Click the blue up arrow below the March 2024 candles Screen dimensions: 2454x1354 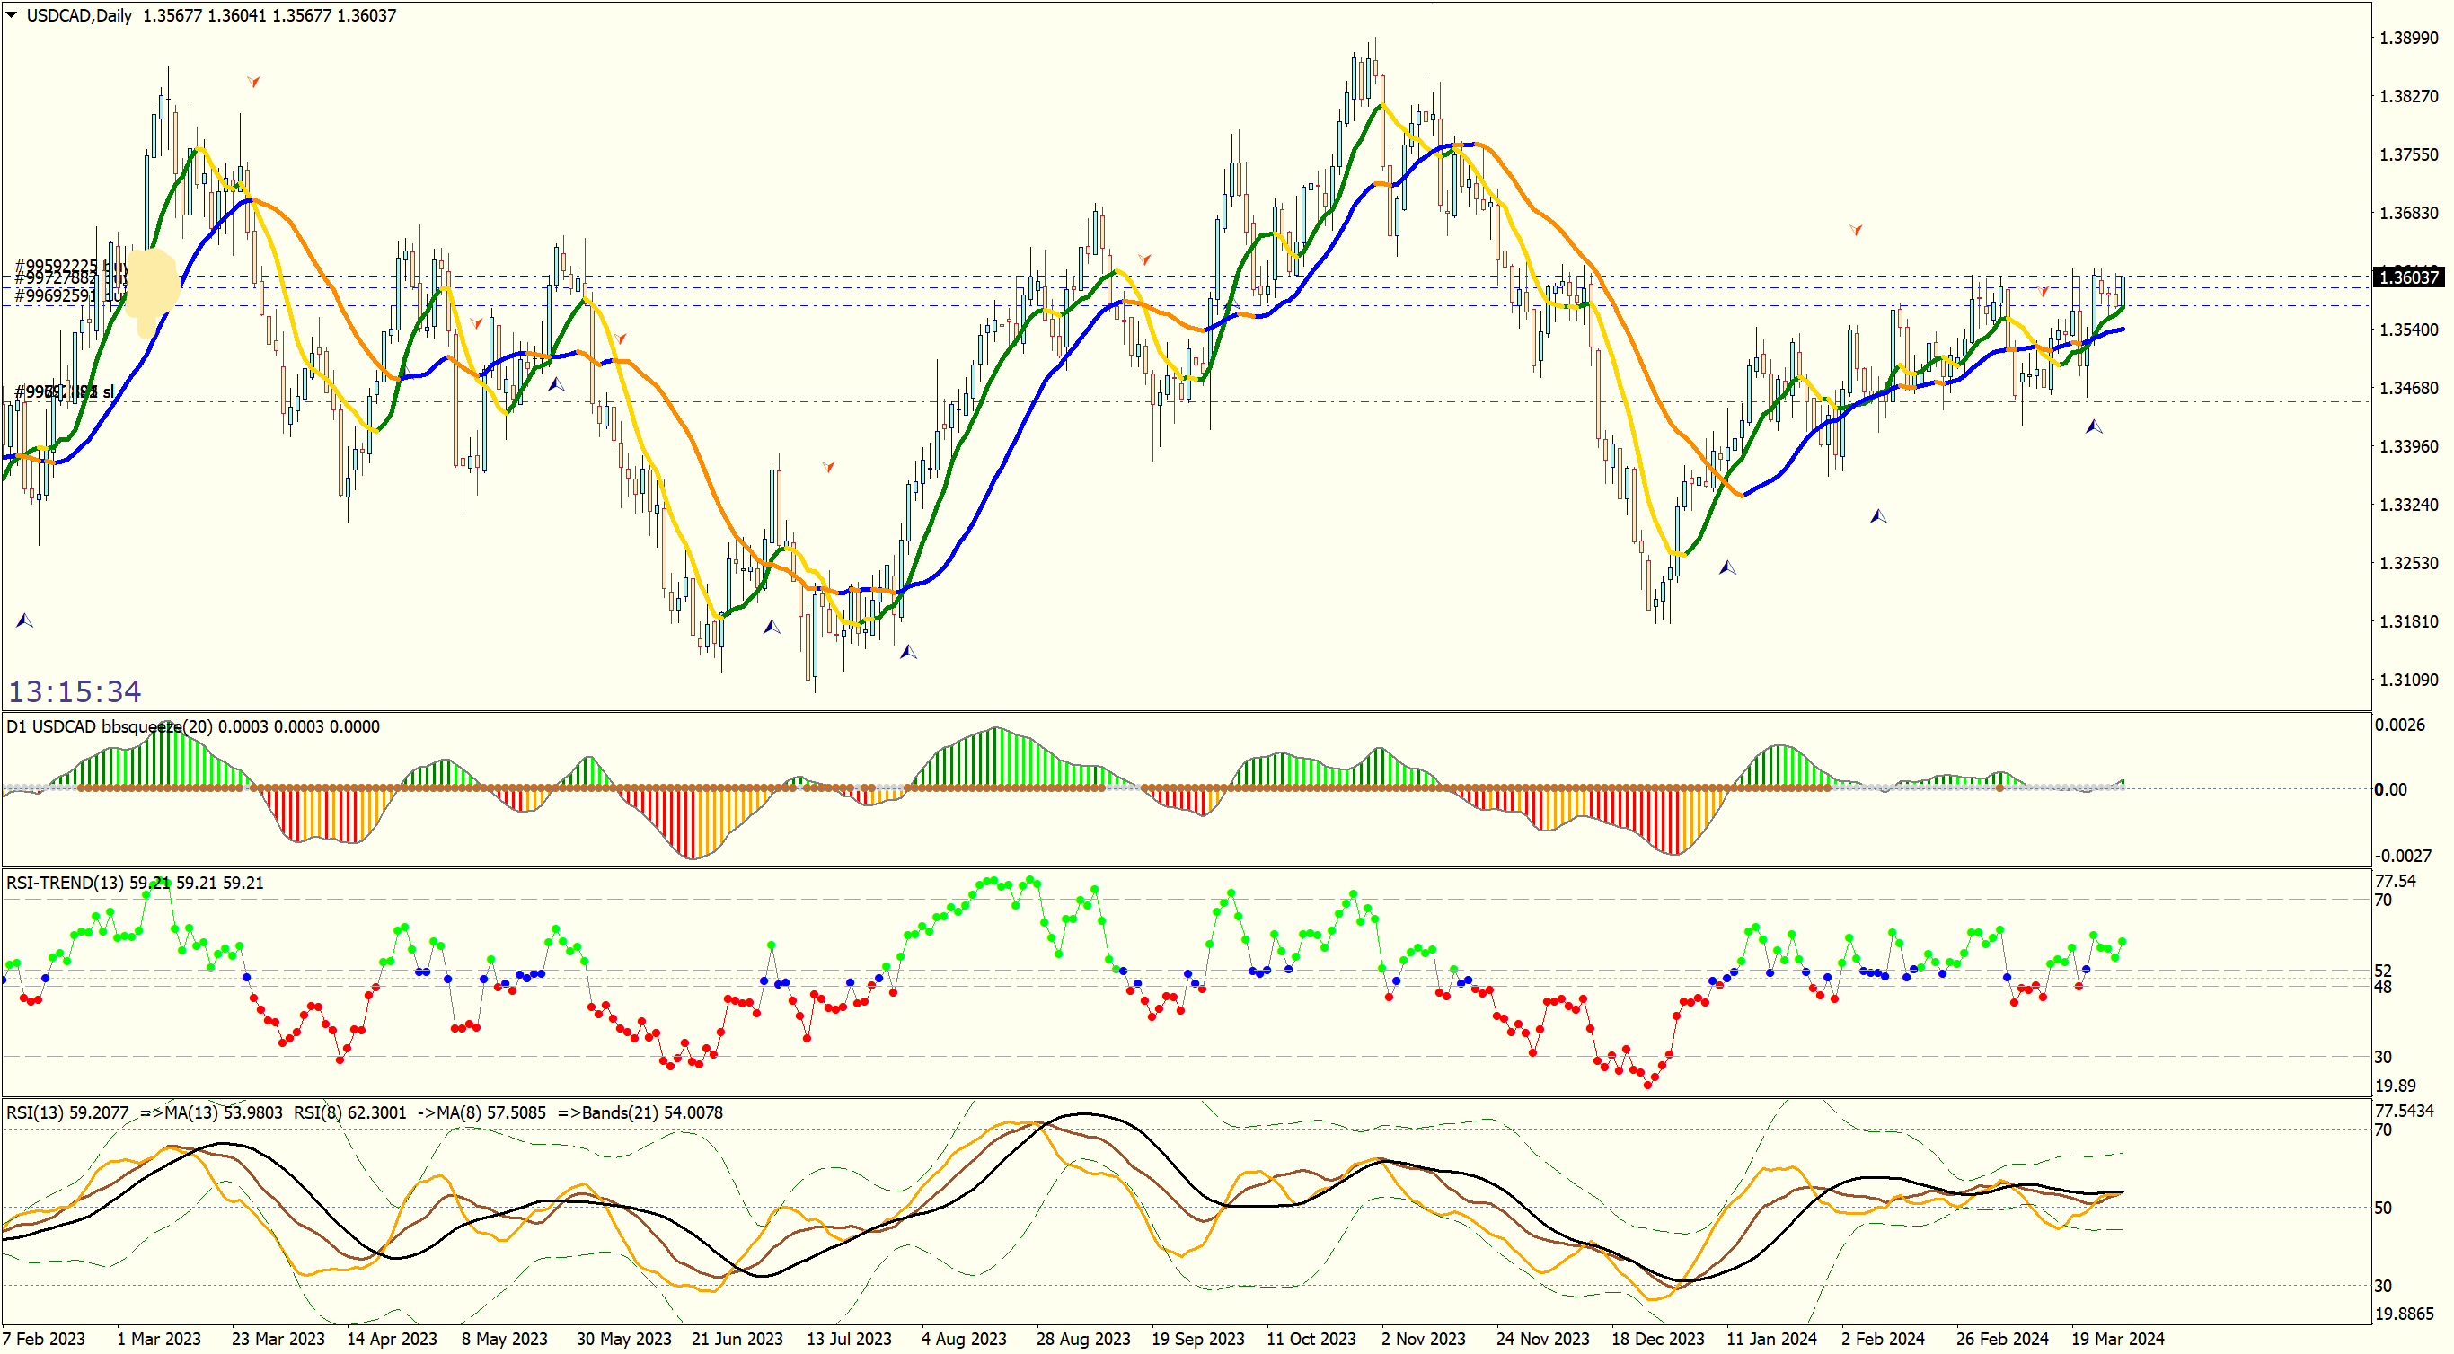click(x=2094, y=426)
